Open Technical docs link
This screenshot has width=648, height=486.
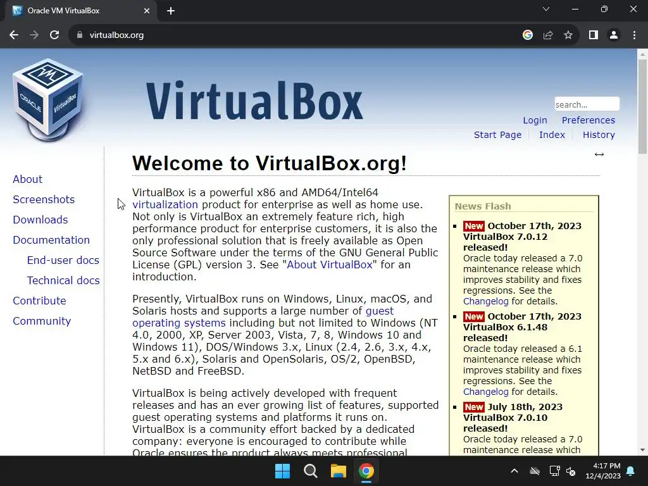[63, 280]
